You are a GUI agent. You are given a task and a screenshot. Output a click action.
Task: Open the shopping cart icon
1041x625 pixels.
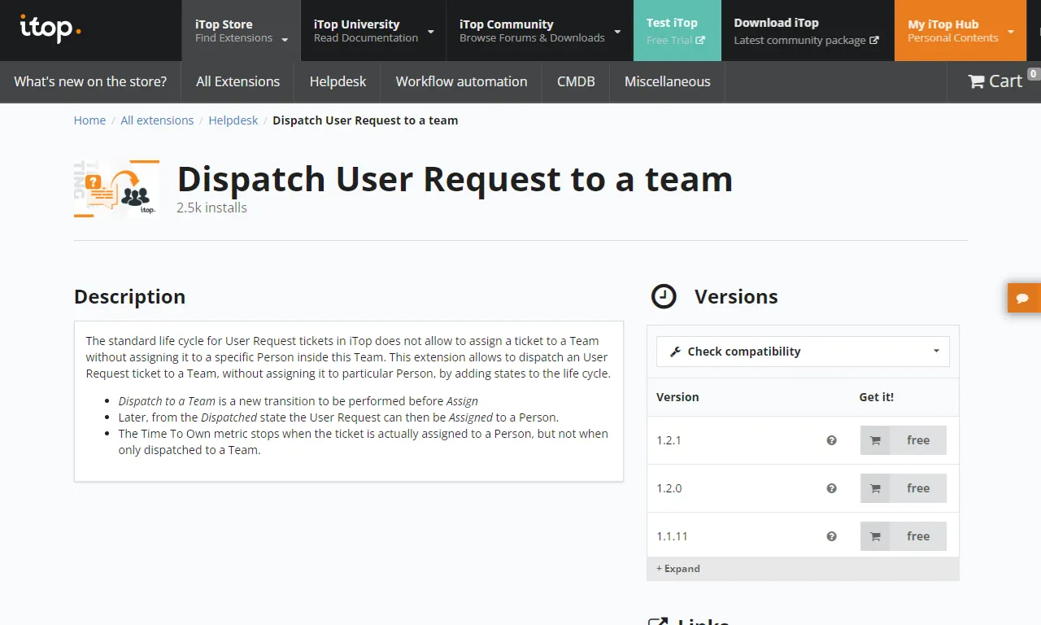(976, 81)
